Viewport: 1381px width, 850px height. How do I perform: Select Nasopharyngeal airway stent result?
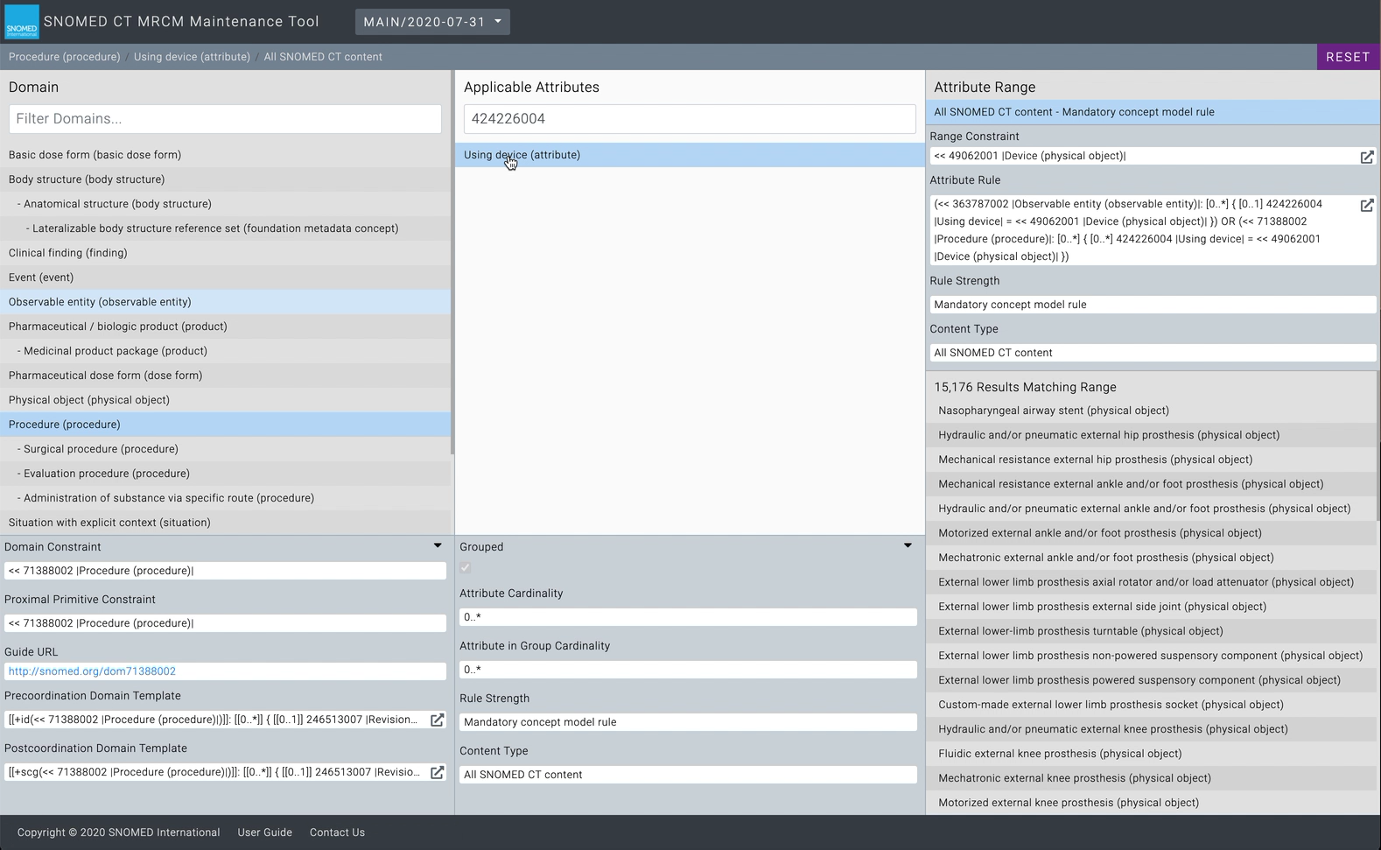pyautogui.click(x=1151, y=411)
